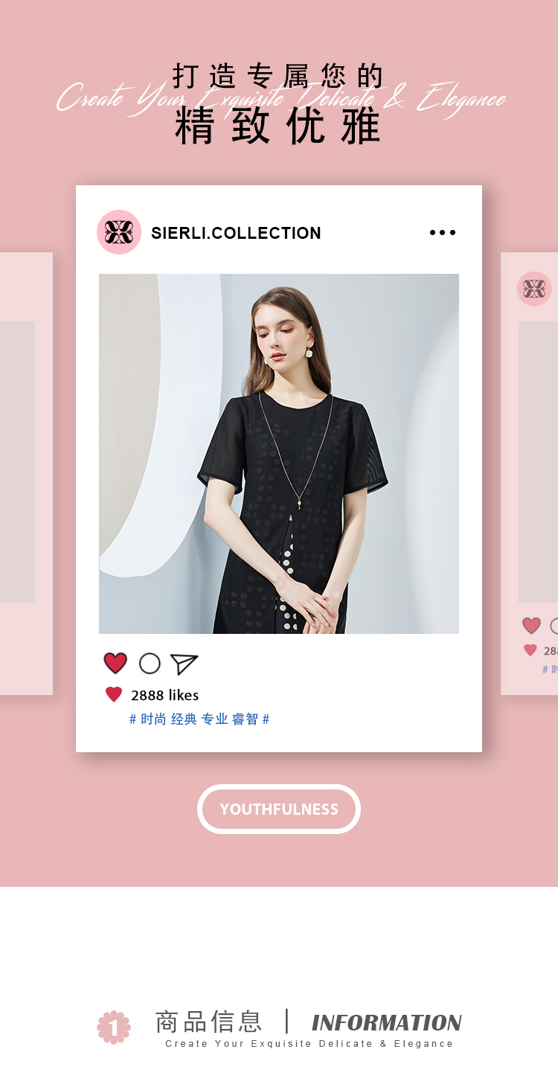The image size is (558, 1087).
Task: Select the right partially visible card
Action: (x=530, y=474)
